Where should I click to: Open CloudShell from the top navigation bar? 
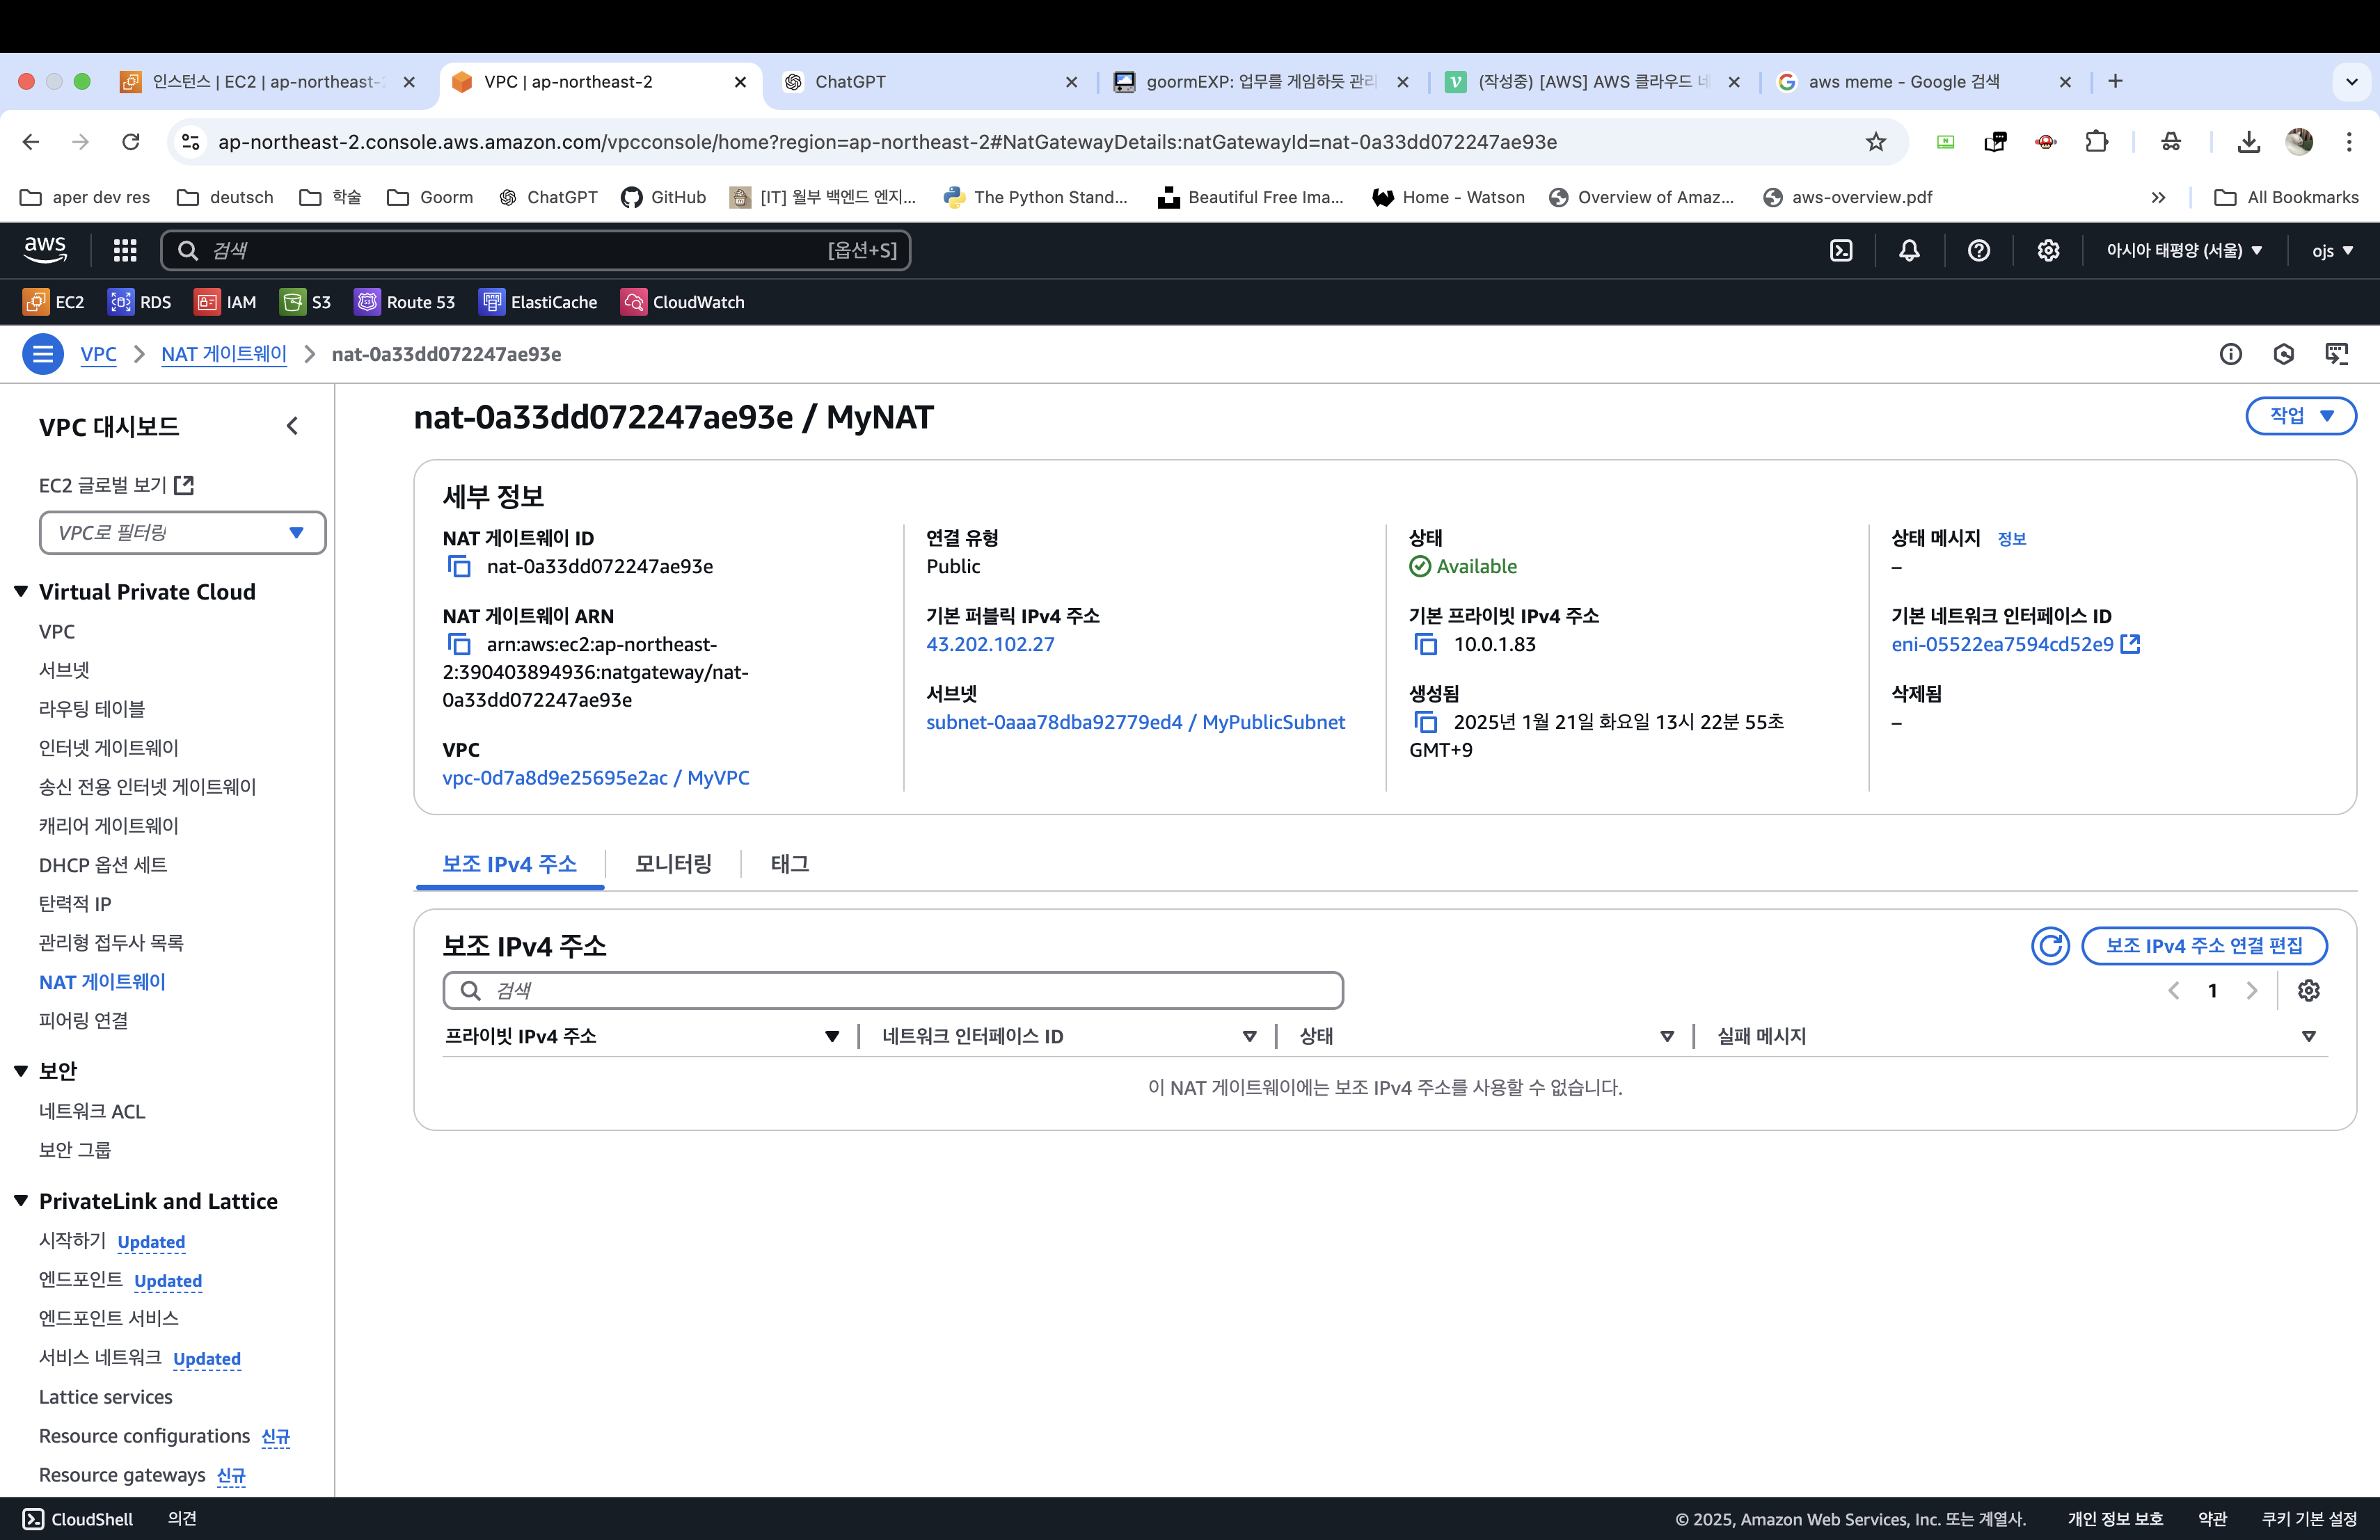[x=1841, y=250]
